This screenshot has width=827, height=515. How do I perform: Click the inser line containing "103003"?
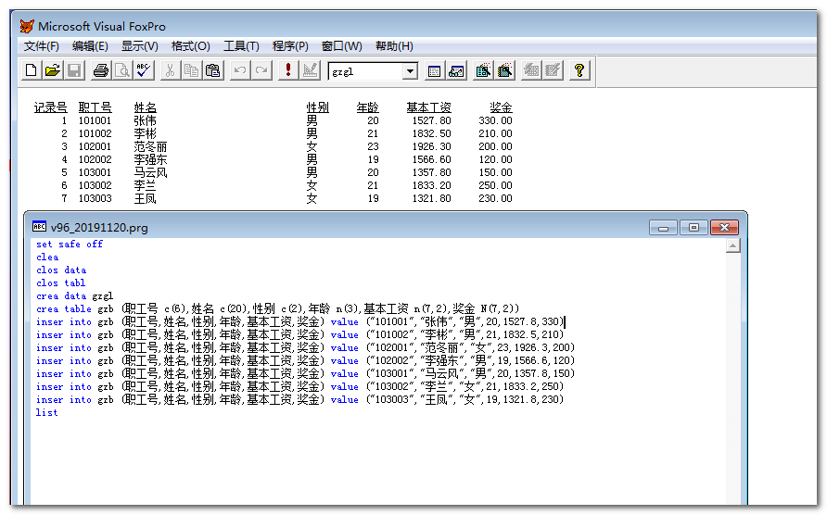pos(299,399)
